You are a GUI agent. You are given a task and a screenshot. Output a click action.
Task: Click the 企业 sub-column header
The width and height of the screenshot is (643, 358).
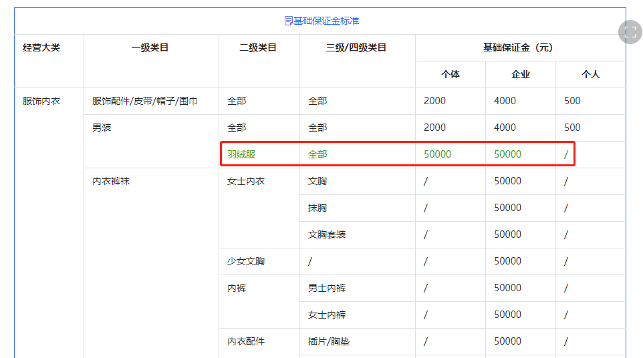(521, 74)
